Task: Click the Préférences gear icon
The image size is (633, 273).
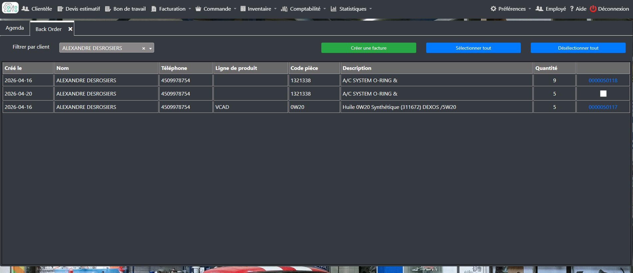Action: tap(493, 9)
